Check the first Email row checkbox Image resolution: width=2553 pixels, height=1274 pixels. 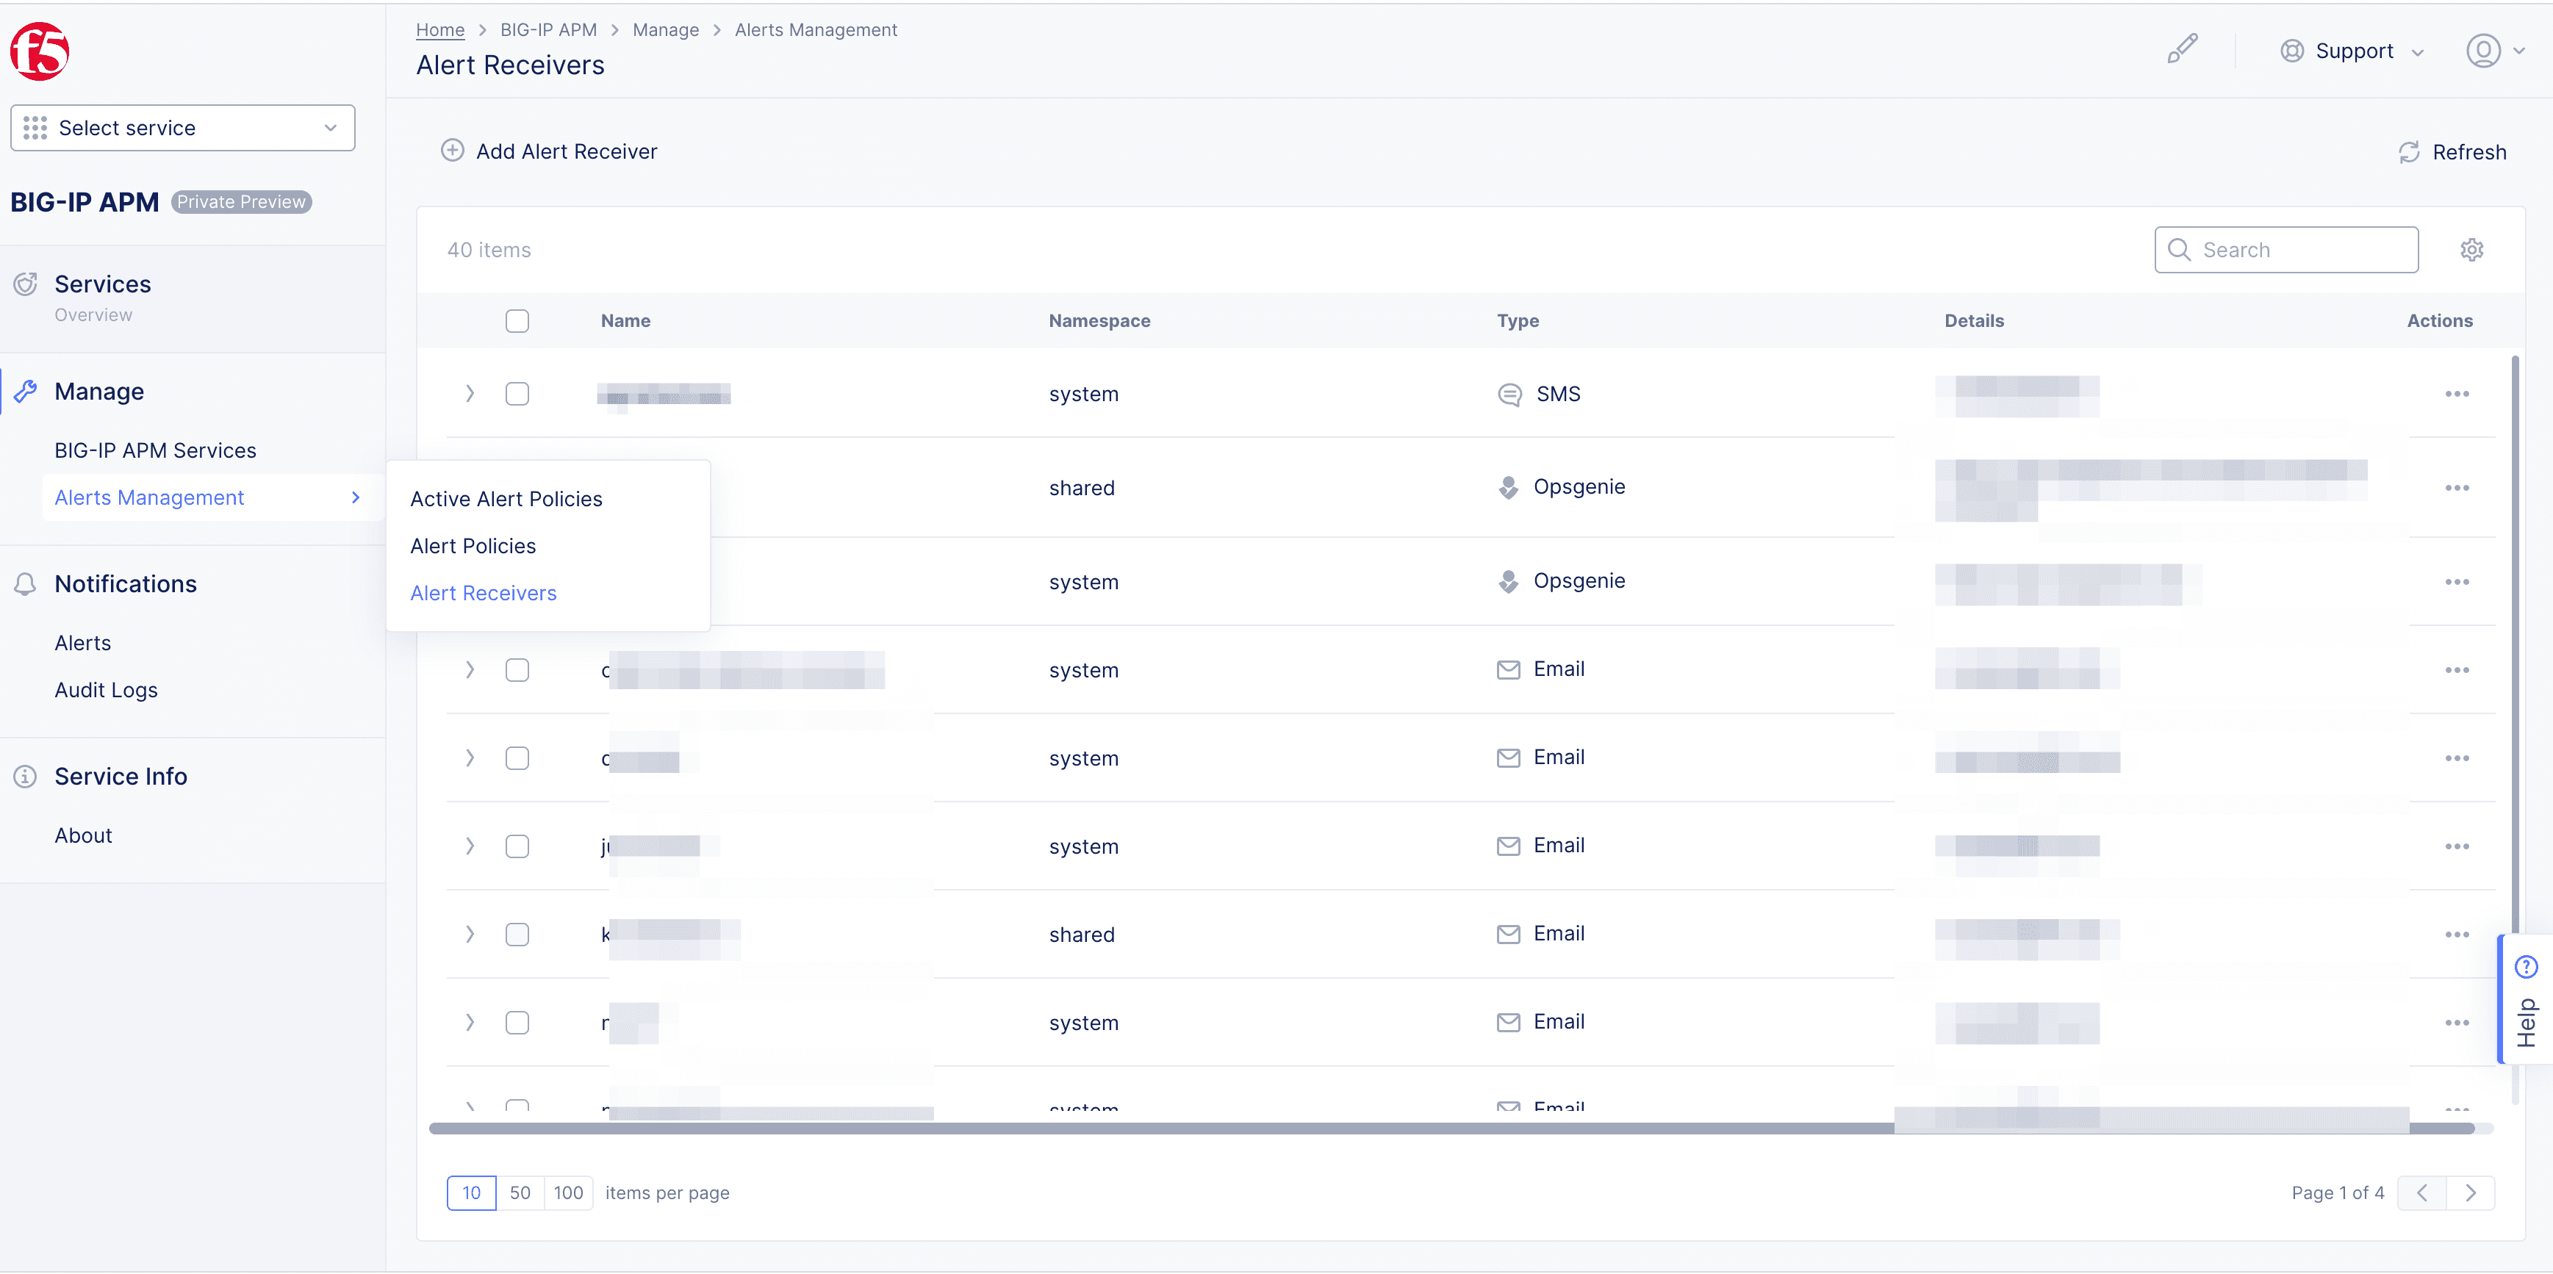click(517, 671)
